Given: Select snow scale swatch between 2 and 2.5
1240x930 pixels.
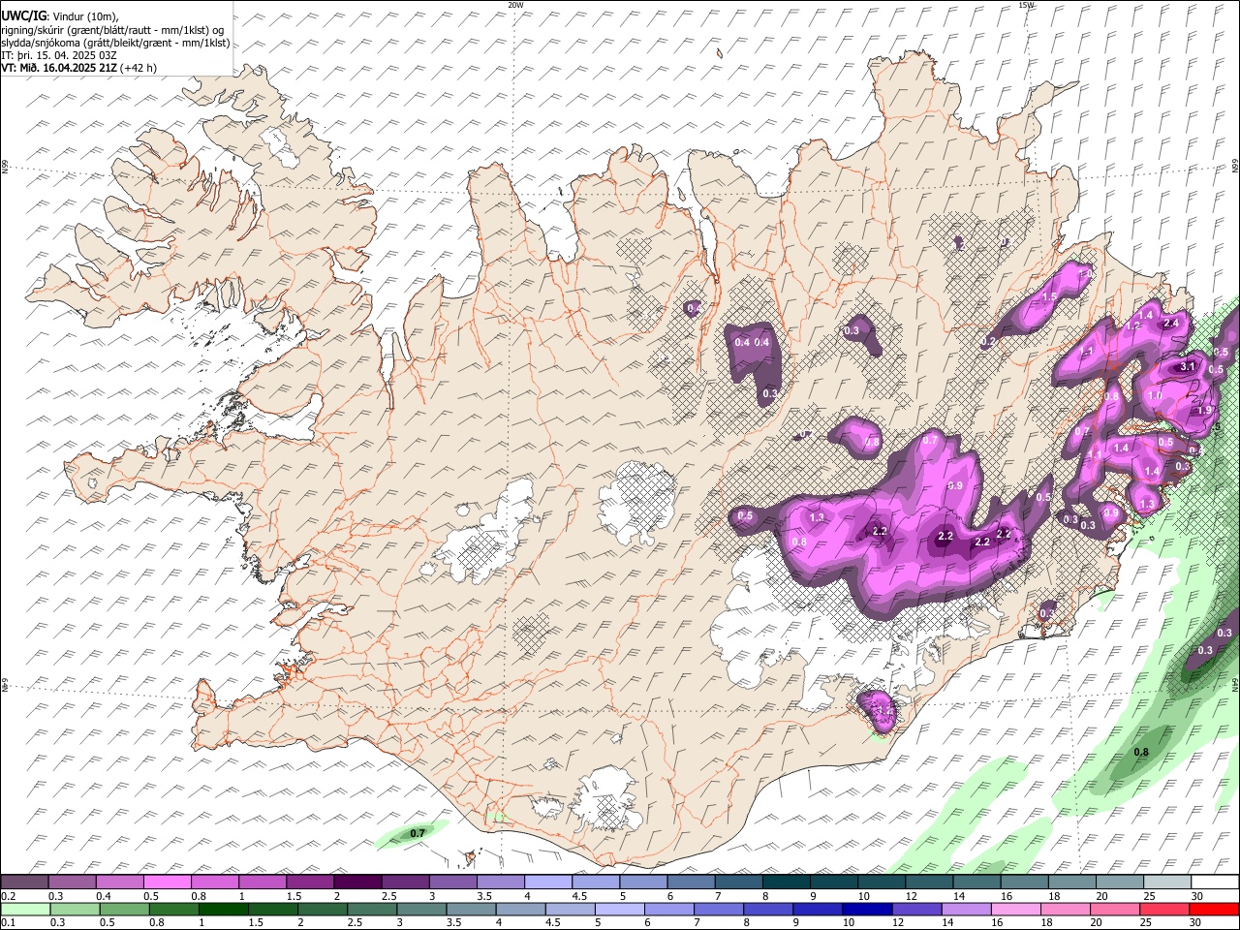Looking at the screenshot, I should [357, 883].
